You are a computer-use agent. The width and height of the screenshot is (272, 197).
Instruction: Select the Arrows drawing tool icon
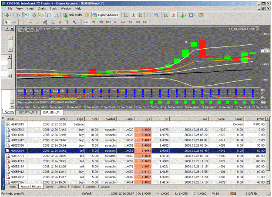click(x=74, y=22)
